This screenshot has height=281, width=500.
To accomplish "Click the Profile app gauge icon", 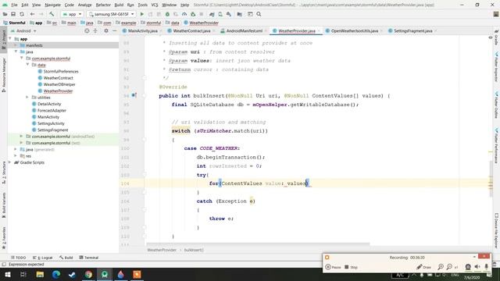I will (184, 14).
